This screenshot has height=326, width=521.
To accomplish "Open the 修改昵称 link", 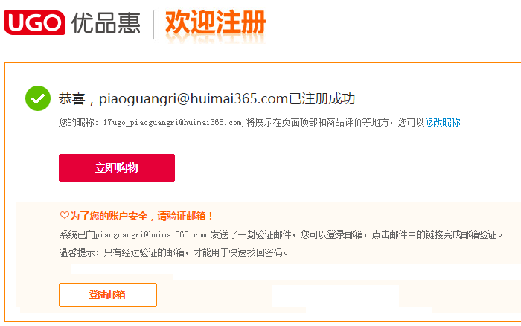I will [442, 122].
